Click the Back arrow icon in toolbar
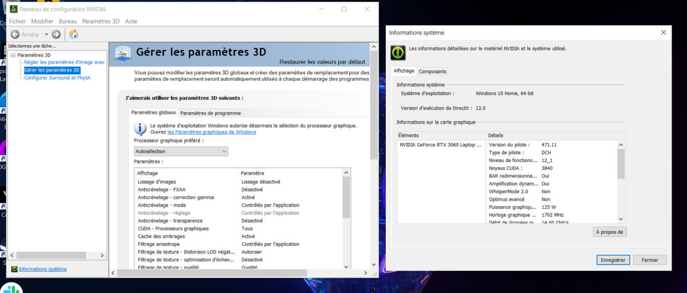The image size is (687, 293). pos(15,34)
